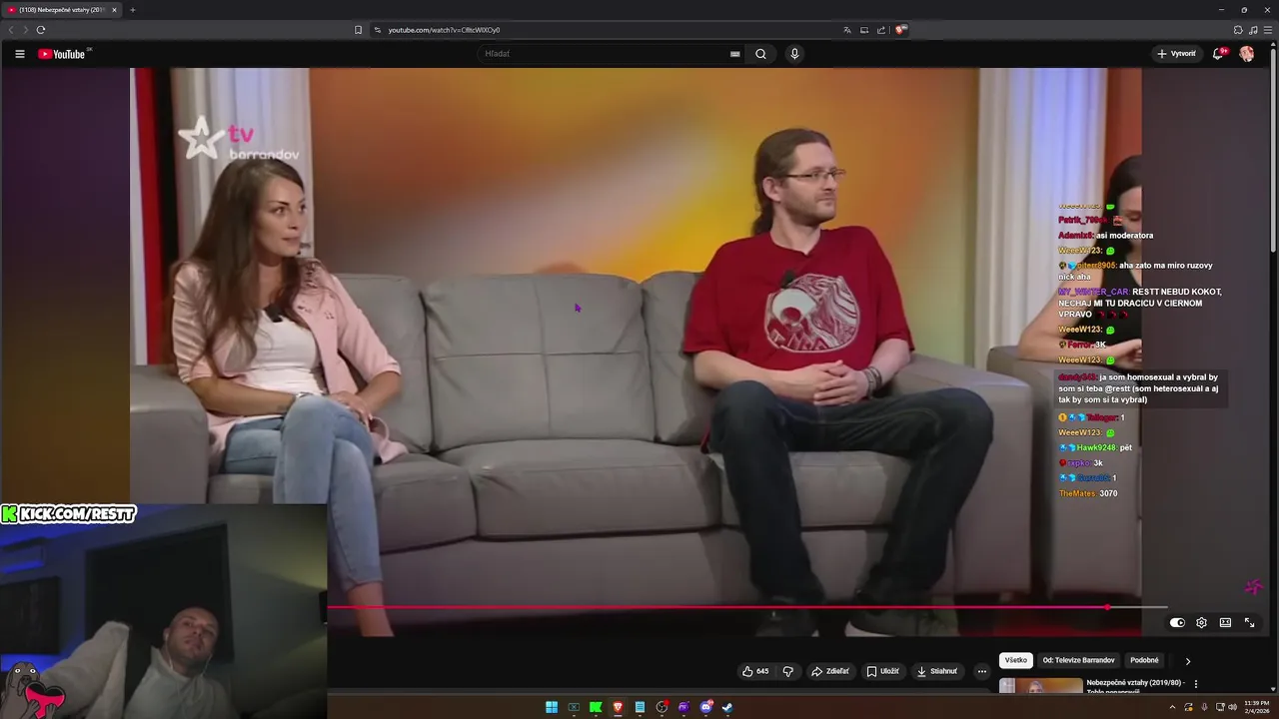
Task: Enter fullscreen with the expand icon
Action: tap(1249, 622)
